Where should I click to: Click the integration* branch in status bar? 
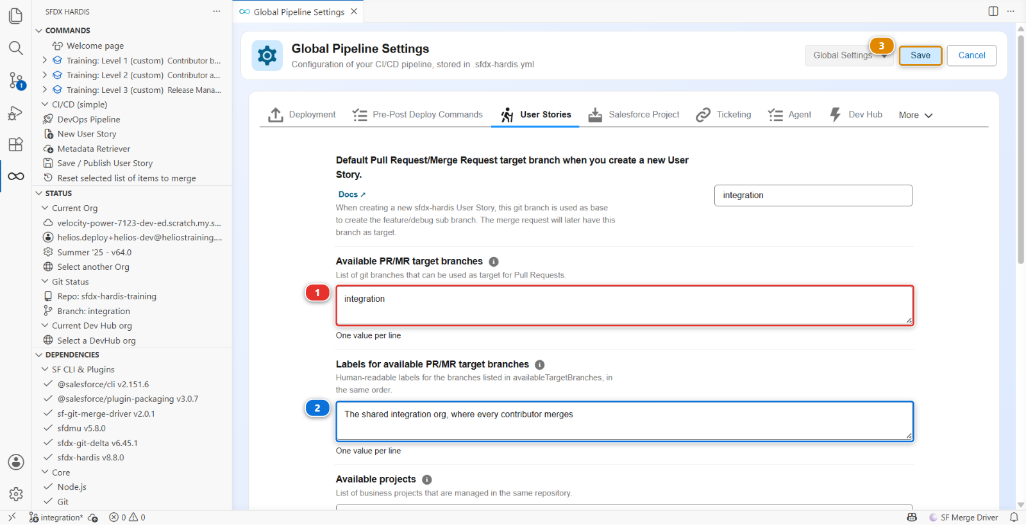pyautogui.click(x=56, y=517)
